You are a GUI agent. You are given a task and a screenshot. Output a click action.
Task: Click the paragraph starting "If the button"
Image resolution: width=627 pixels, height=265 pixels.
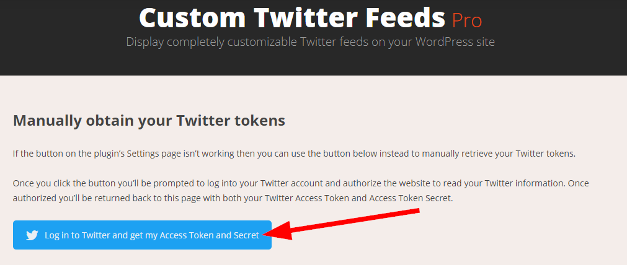click(x=295, y=154)
